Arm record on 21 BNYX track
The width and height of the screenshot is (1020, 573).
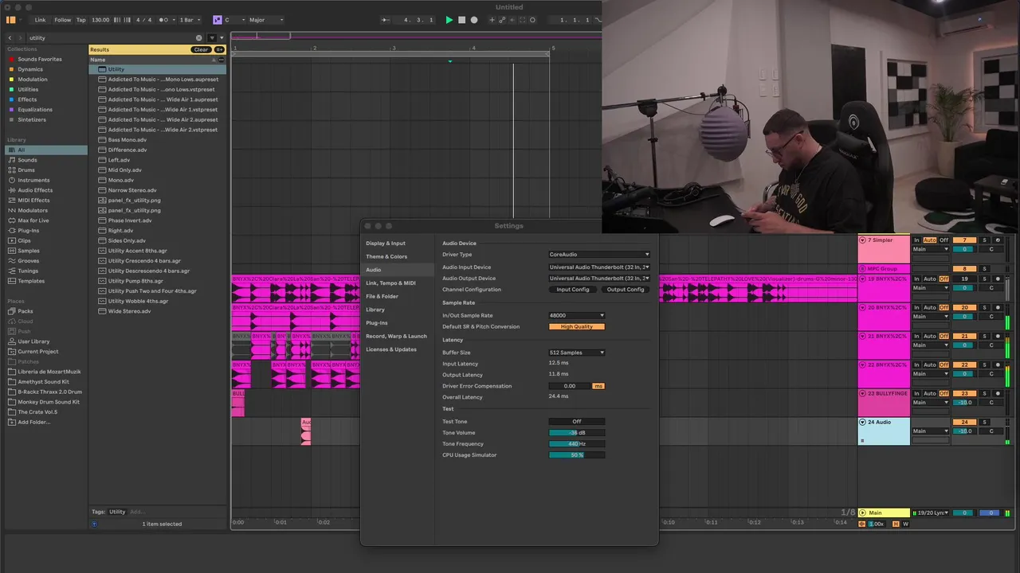998,336
